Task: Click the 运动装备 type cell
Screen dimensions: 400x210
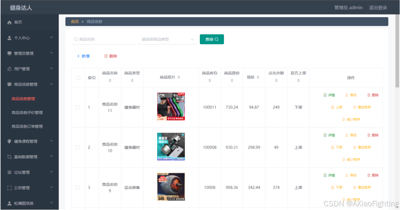Action: [x=132, y=188]
